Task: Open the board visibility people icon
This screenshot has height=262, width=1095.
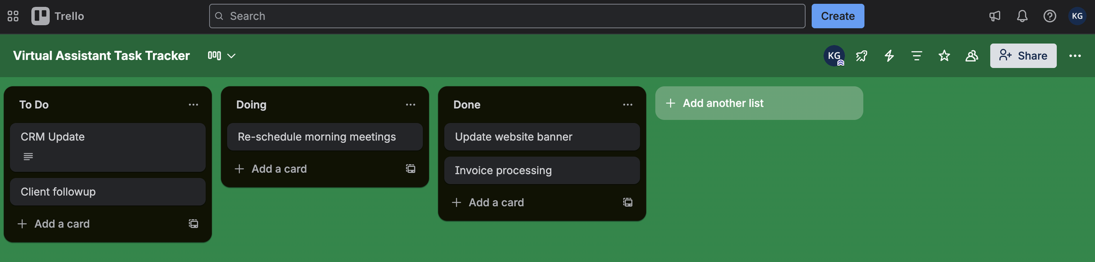Action: [971, 56]
